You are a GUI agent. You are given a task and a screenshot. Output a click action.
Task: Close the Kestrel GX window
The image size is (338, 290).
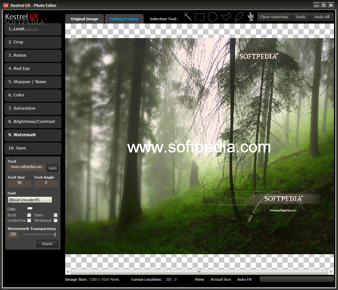[x=331, y=5]
